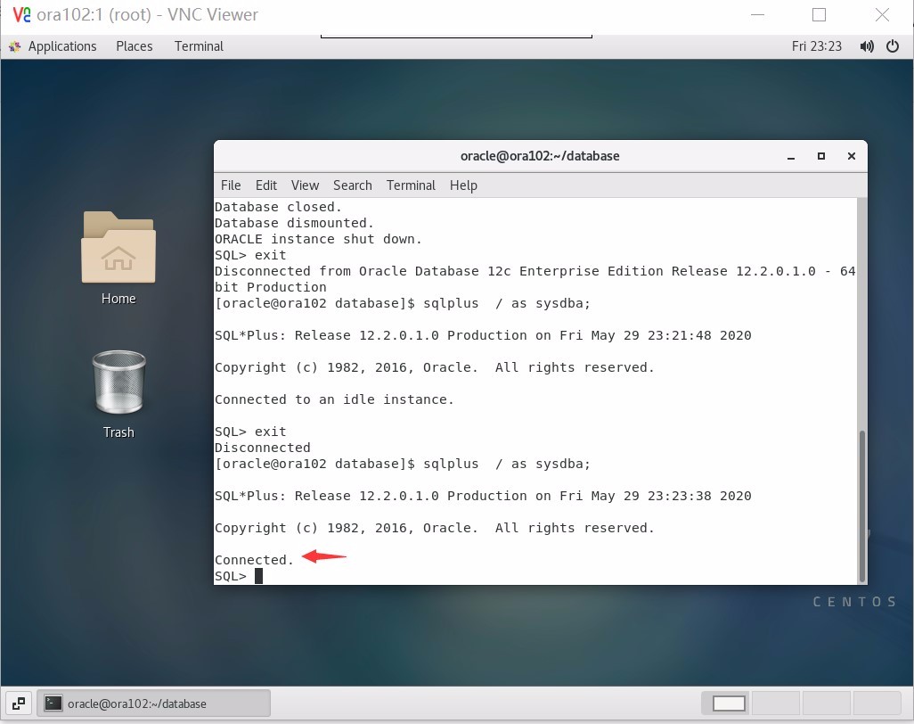Click the VNC toolbar handle at top

point(456,37)
